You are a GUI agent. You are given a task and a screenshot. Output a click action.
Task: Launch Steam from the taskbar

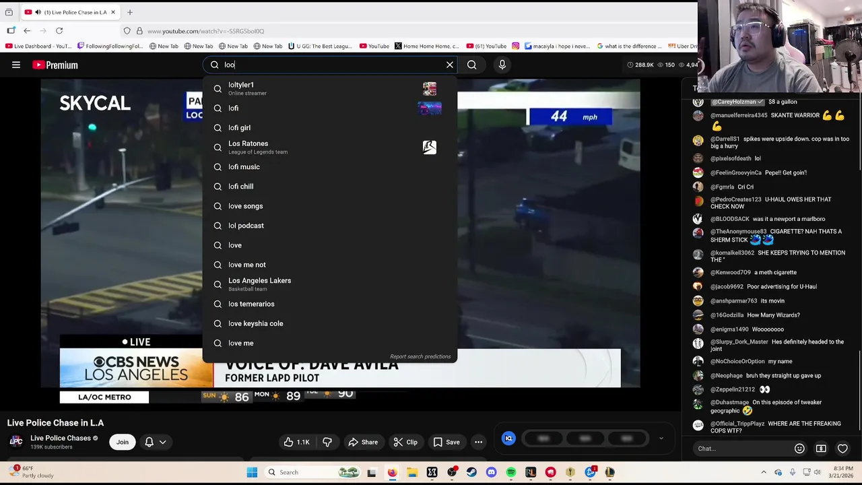coord(471,472)
